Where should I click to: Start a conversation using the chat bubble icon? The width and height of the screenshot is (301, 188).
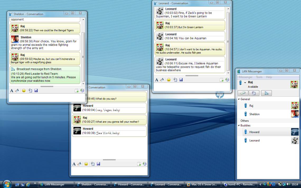pos(243,93)
